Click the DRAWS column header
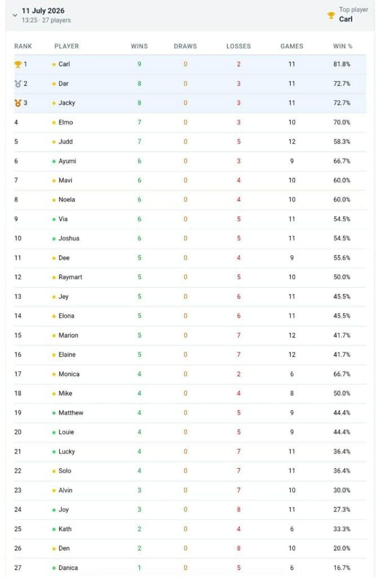This screenshot has width=378, height=577. pos(185,46)
